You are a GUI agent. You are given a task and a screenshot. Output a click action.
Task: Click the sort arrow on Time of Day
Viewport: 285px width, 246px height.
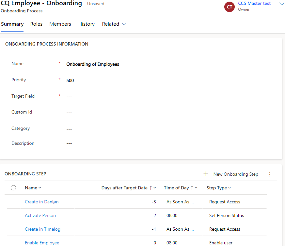point(192,188)
